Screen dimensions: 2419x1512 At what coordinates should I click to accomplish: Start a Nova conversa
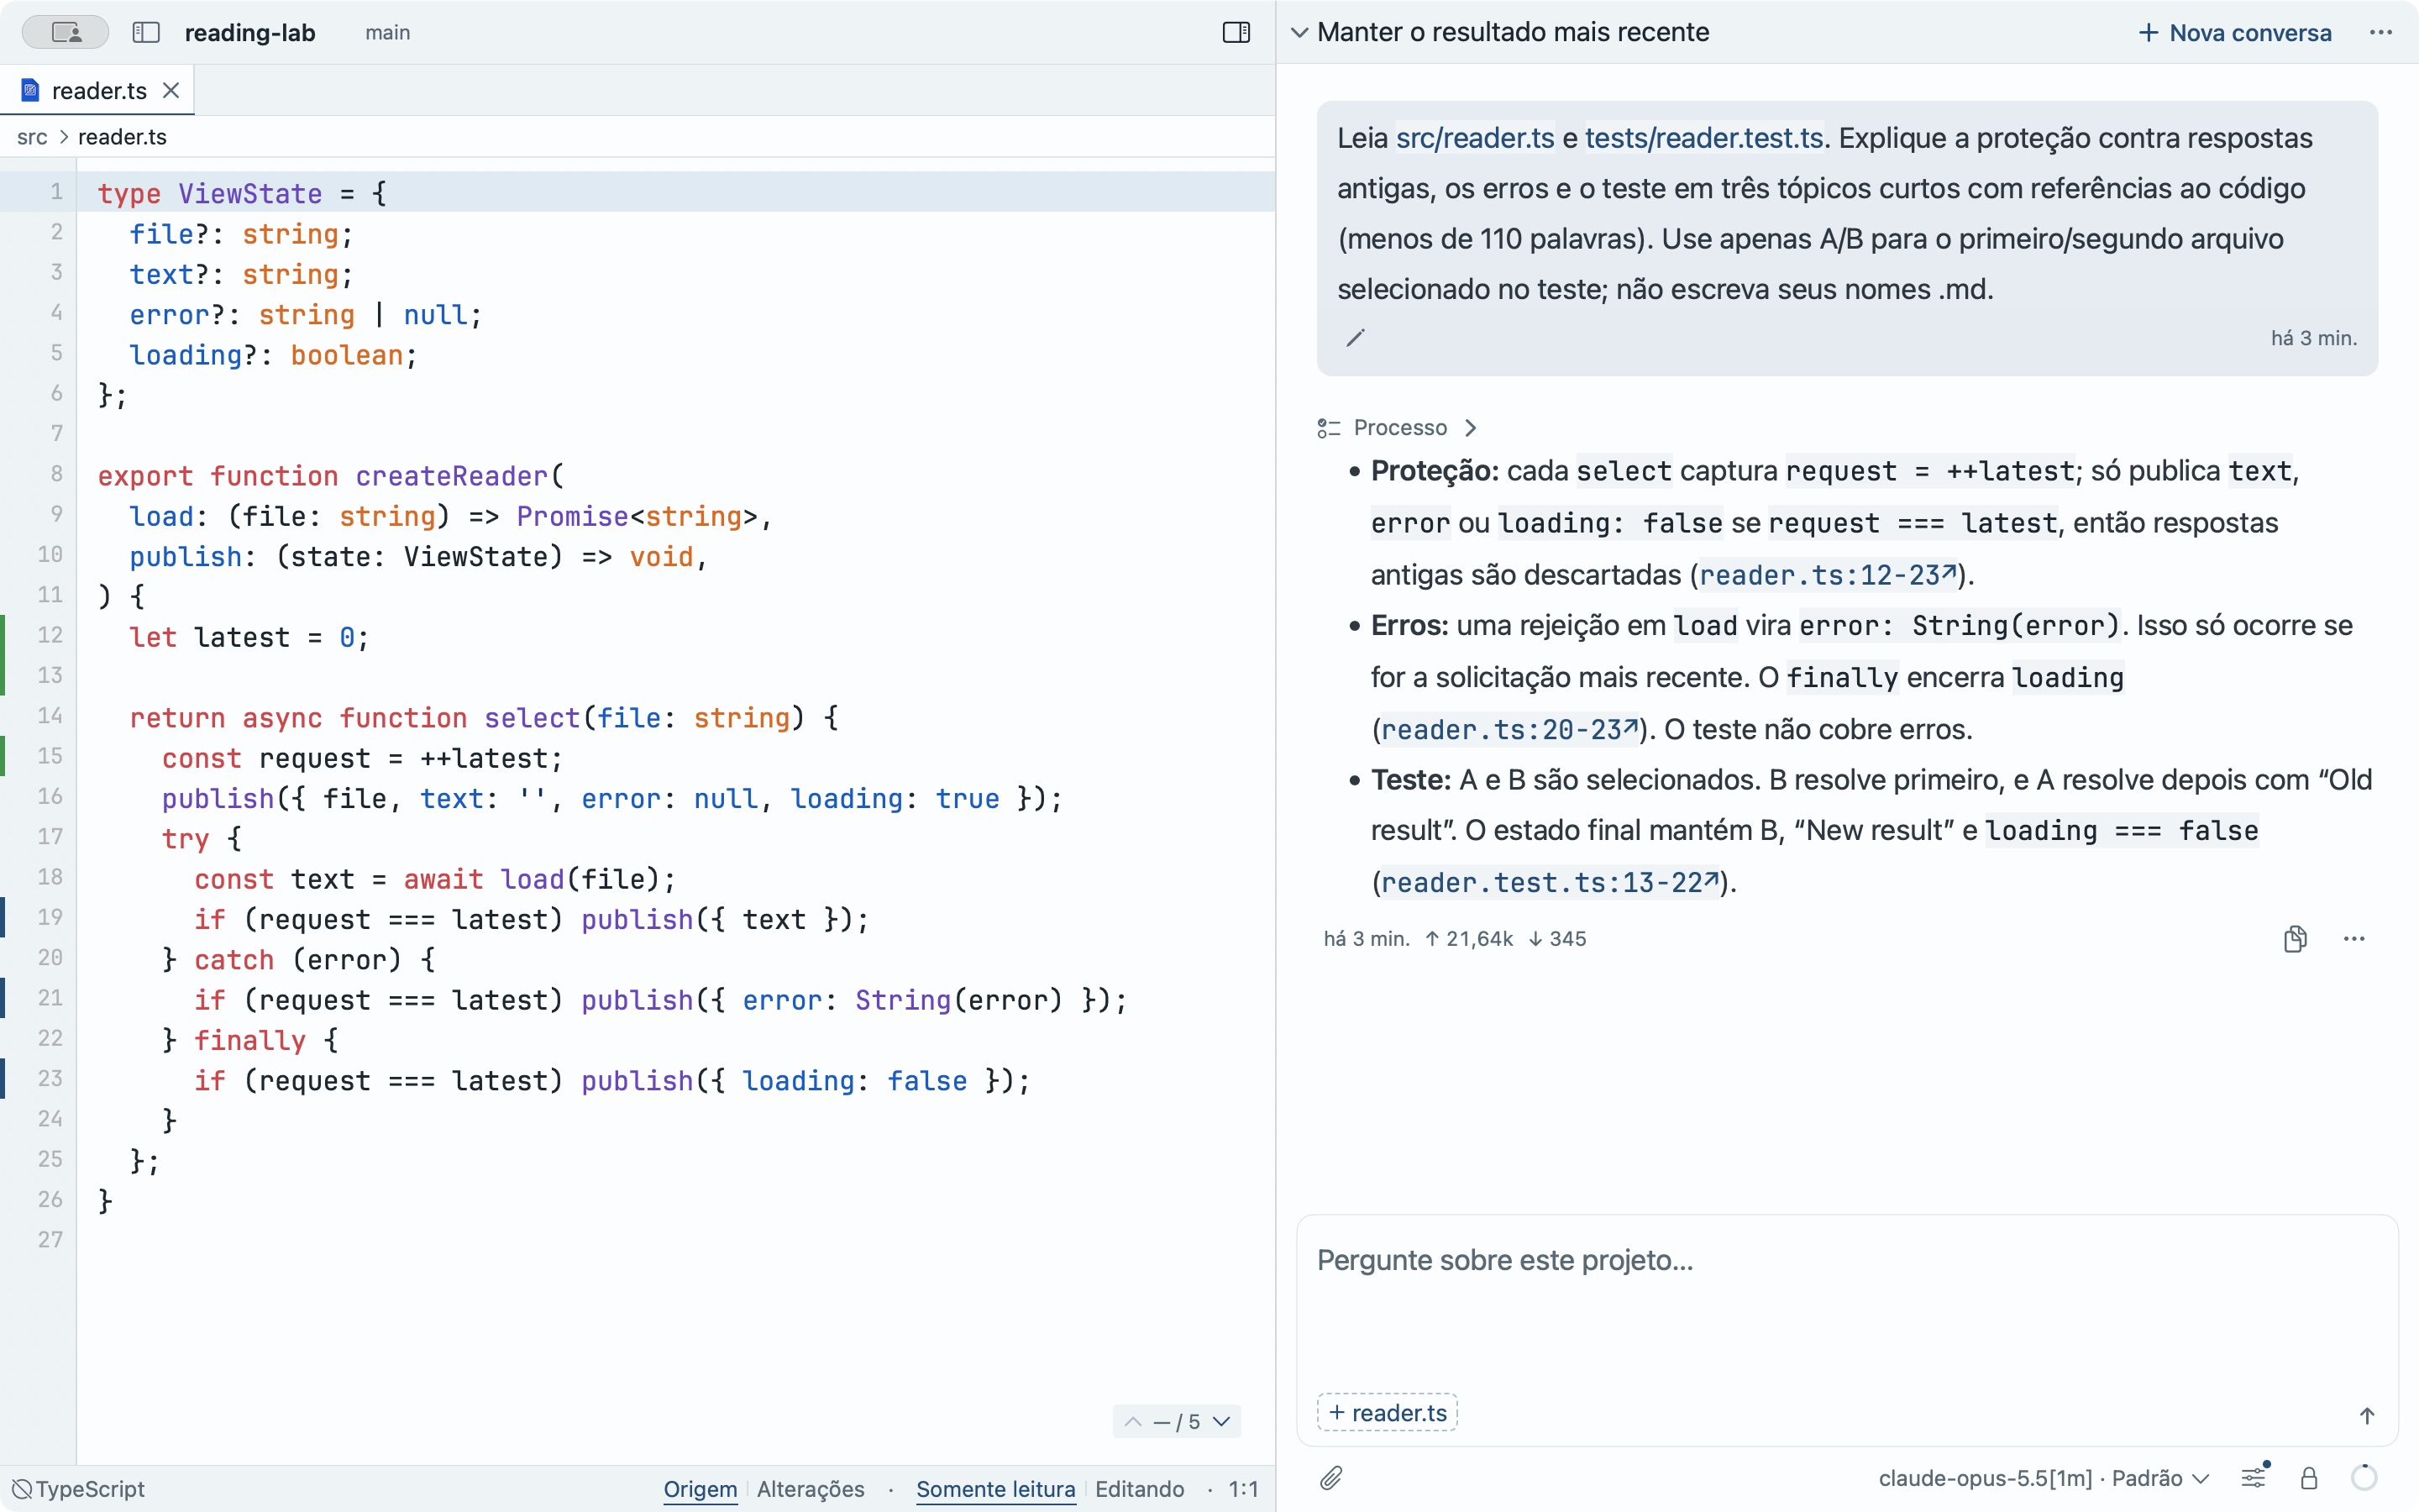pyautogui.click(x=2235, y=32)
